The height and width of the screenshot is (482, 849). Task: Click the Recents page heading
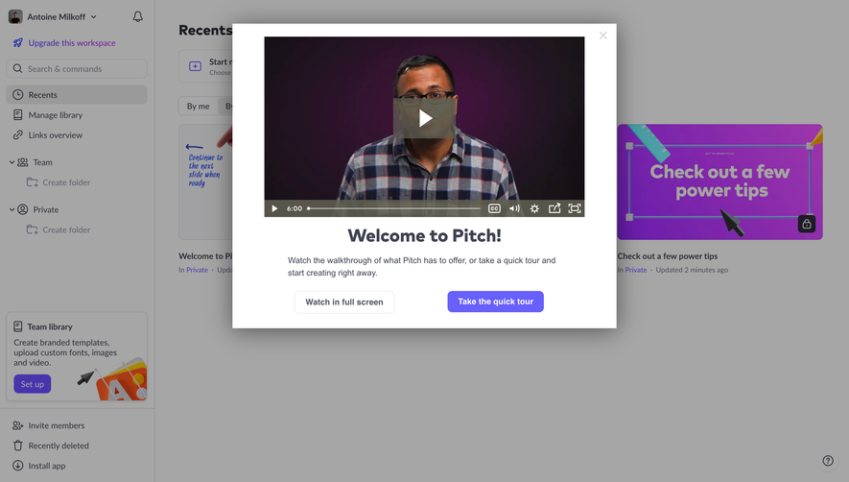click(x=205, y=31)
